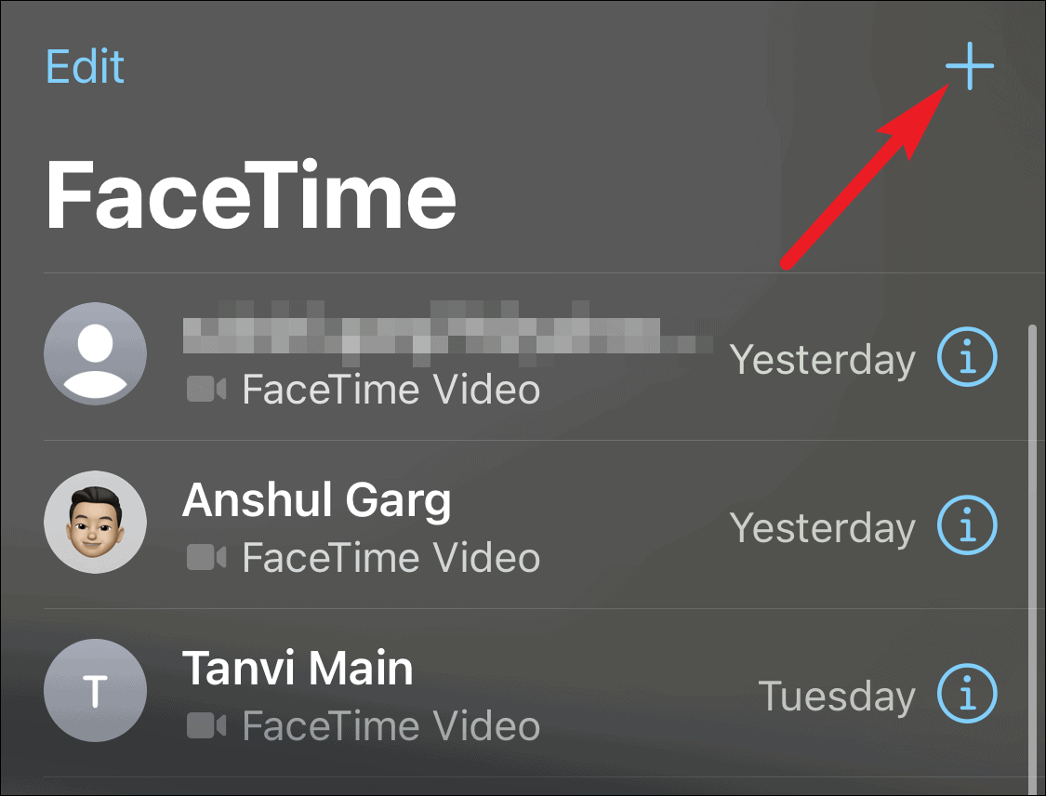Click Yesterday timestamp beside Anshul Garg
1046x796 pixels.
(x=823, y=528)
